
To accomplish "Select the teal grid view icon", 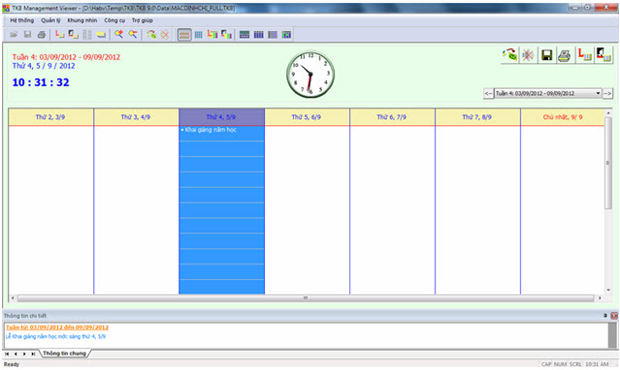I will pyautogui.click(x=199, y=35).
